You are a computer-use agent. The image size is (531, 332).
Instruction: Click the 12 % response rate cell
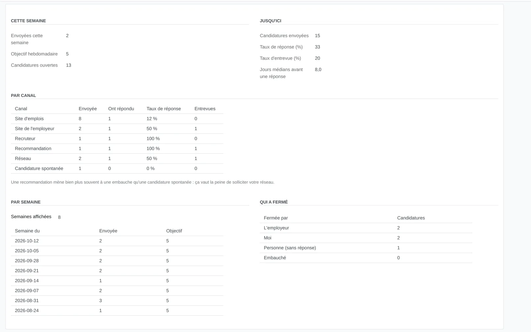pyautogui.click(x=152, y=119)
